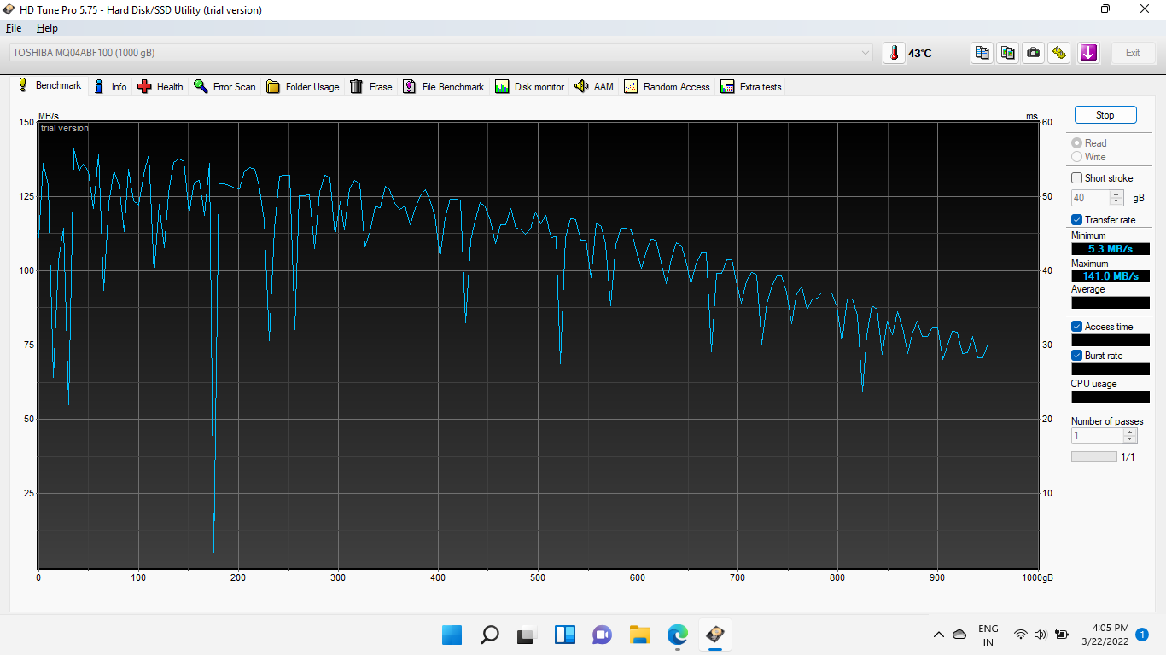1166x655 pixels.
Task: Save screenshot using the camera icon
Action: point(1034,53)
